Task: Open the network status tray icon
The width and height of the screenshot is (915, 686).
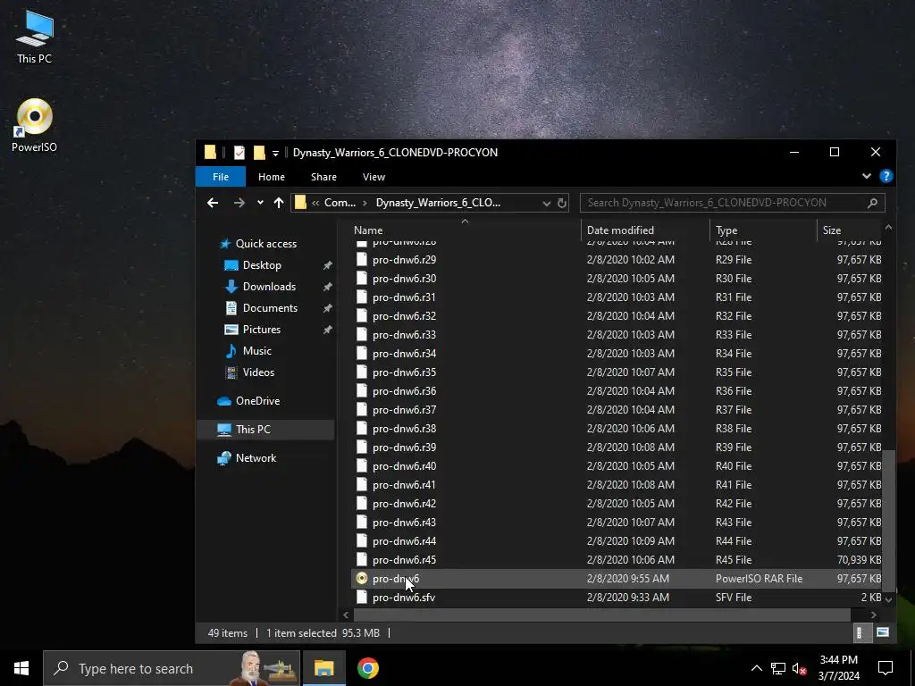Action: [x=778, y=668]
